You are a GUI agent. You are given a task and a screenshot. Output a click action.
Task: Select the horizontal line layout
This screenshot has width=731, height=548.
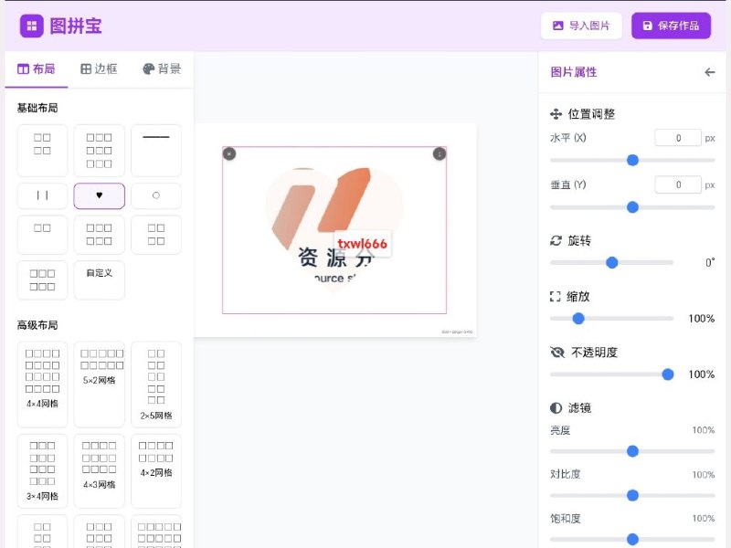[156, 151]
